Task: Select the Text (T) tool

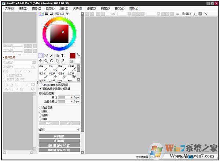Action: pyautogui.click(x=63, y=56)
